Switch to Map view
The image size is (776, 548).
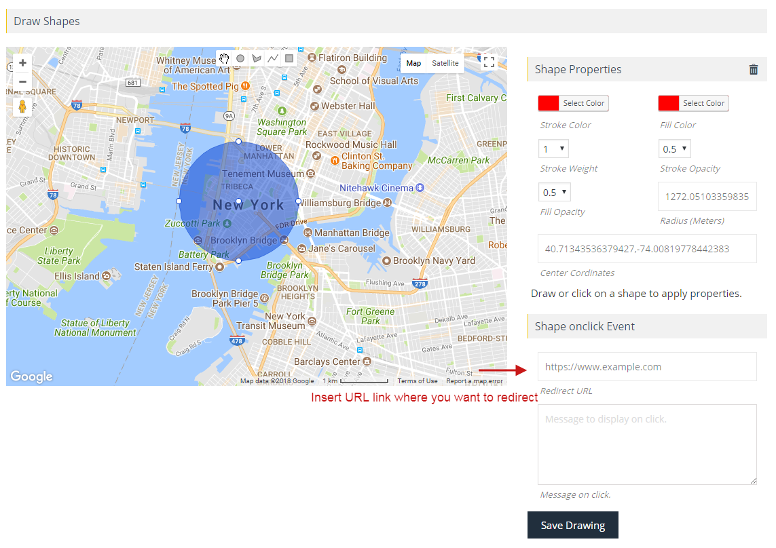tap(414, 63)
